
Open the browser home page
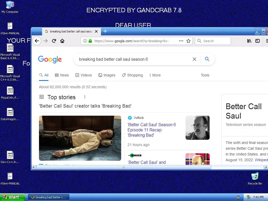pyautogui.click(x=62, y=41)
